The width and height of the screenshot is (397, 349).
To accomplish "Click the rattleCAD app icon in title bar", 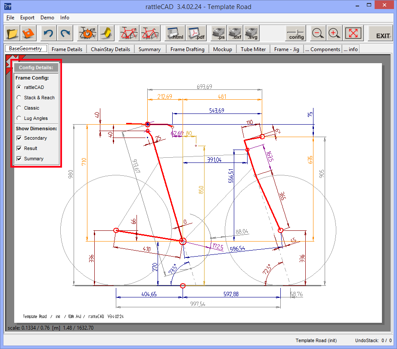I will (x=8, y=6).
